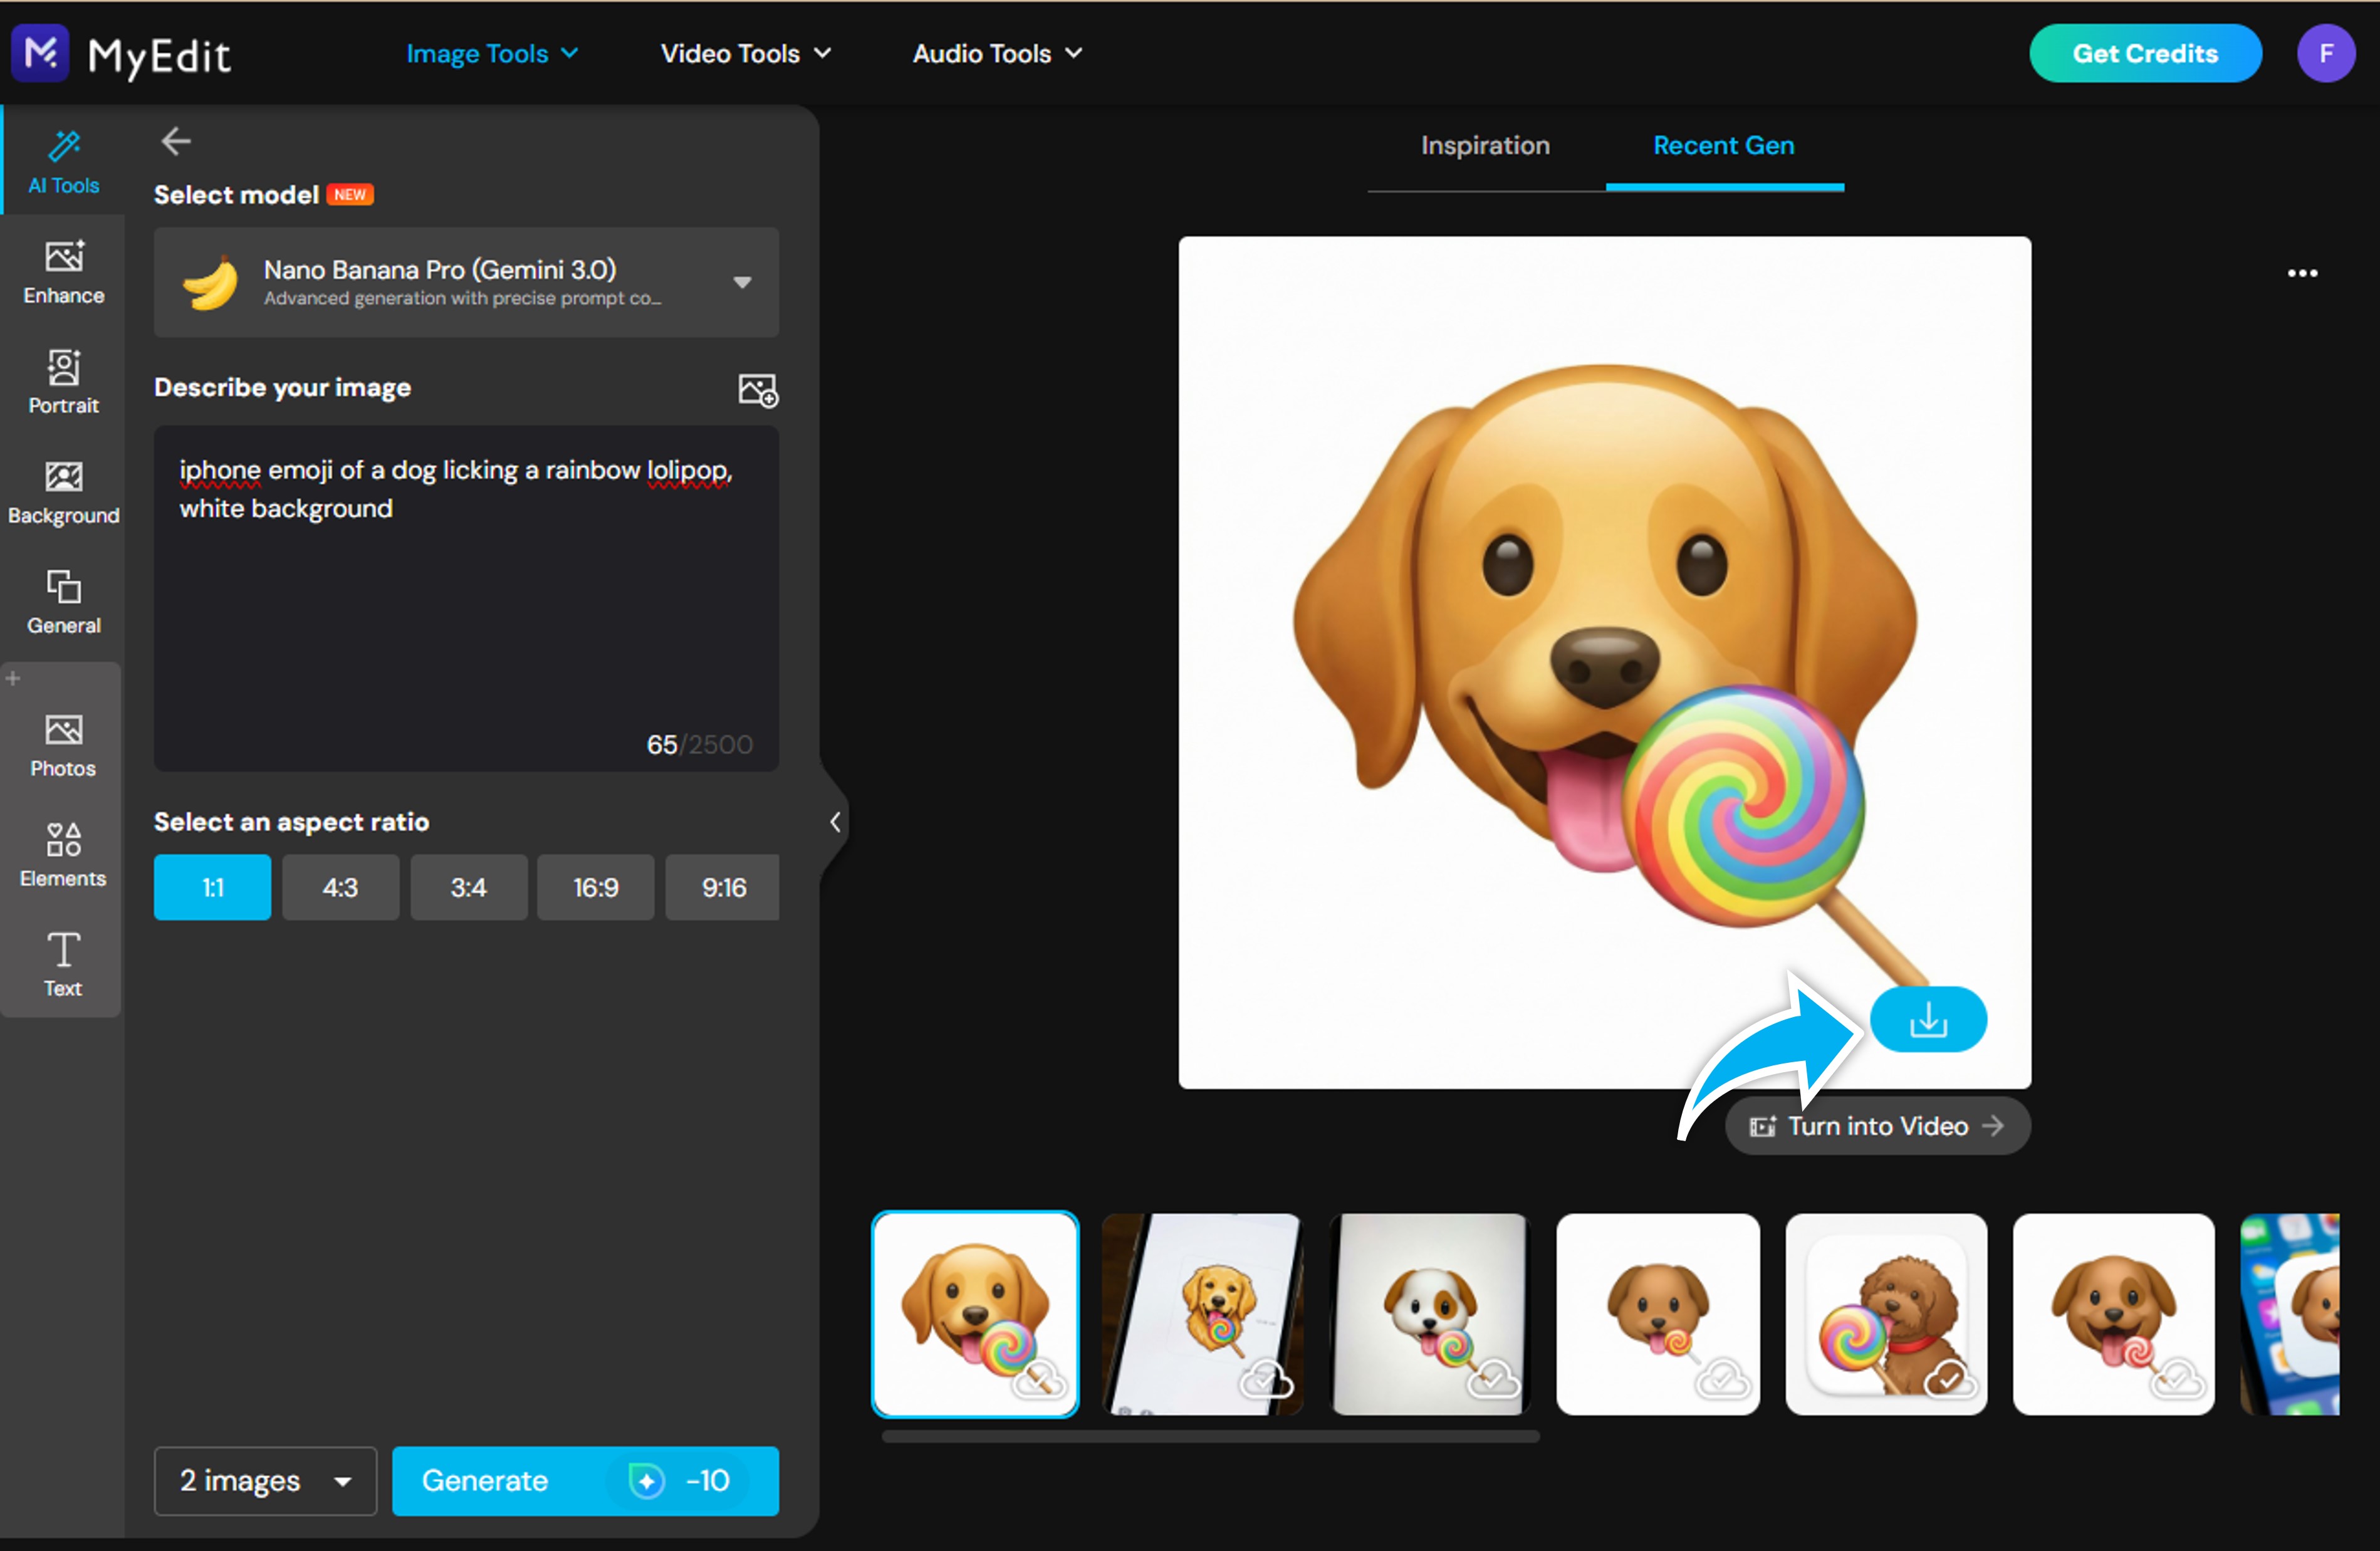Open the 2 images count dropdown
The width and height of the screenshot is (2380, 1551).
[x=265, y=1480]
